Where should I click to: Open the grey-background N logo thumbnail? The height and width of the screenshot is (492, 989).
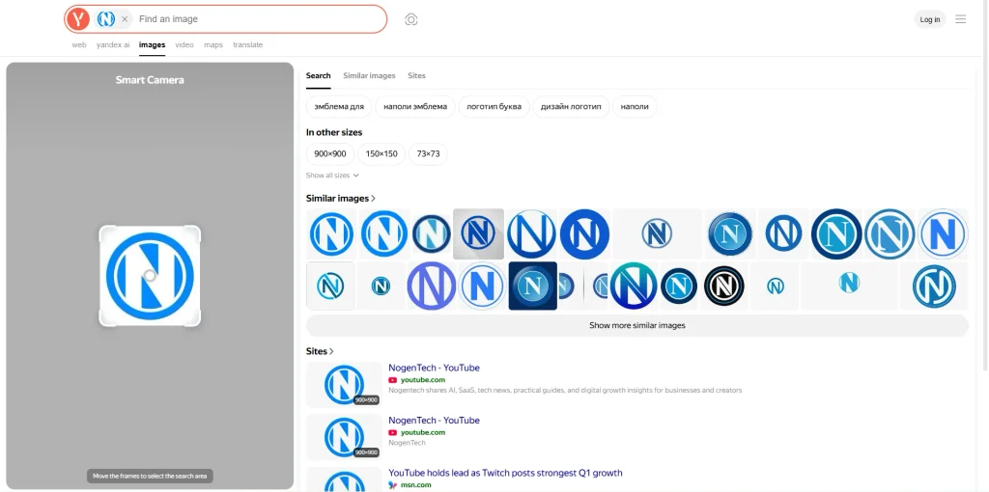click(478, 233)
